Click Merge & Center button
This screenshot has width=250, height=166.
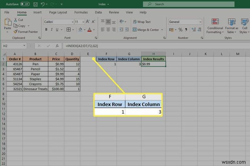(x=146, y=30)
